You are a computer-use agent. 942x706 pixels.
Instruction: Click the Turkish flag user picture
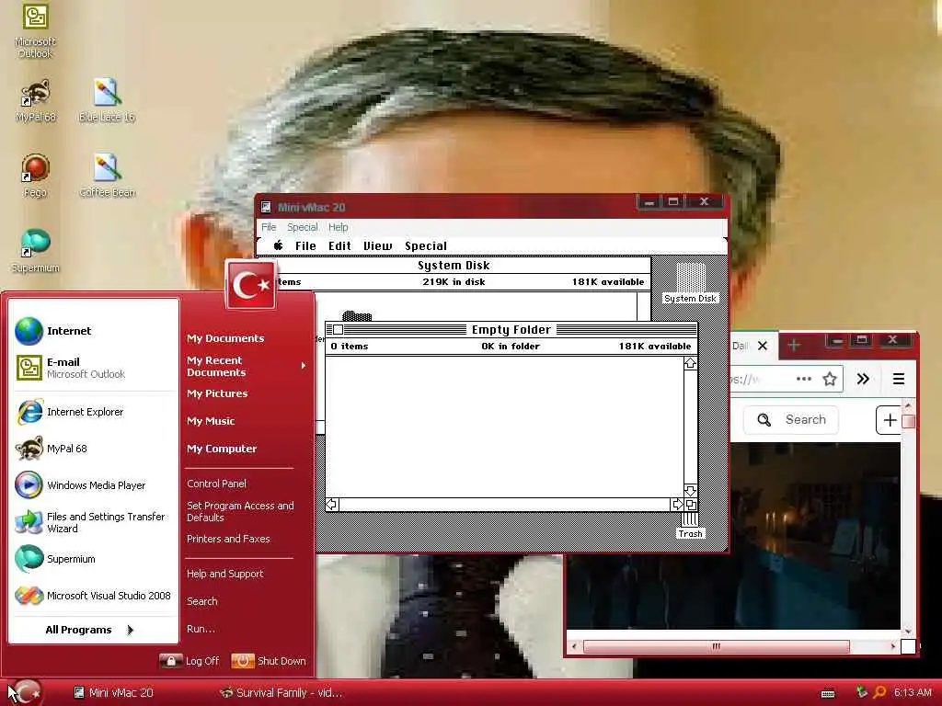(251, 285)
